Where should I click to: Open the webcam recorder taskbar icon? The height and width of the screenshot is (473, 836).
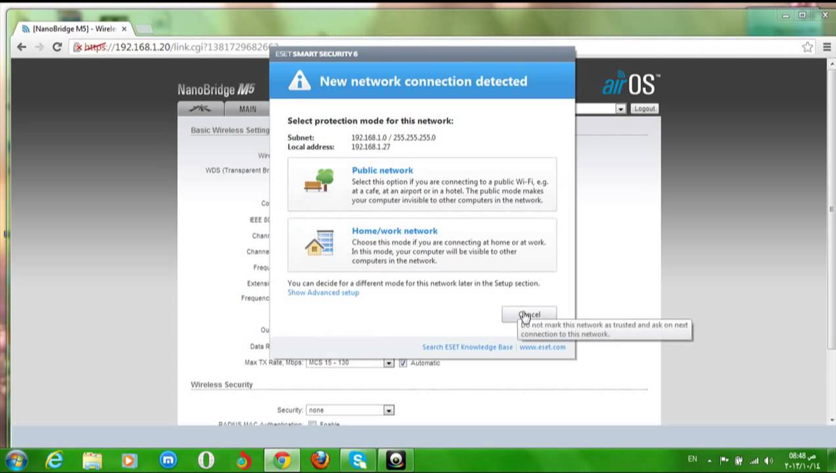396,461
